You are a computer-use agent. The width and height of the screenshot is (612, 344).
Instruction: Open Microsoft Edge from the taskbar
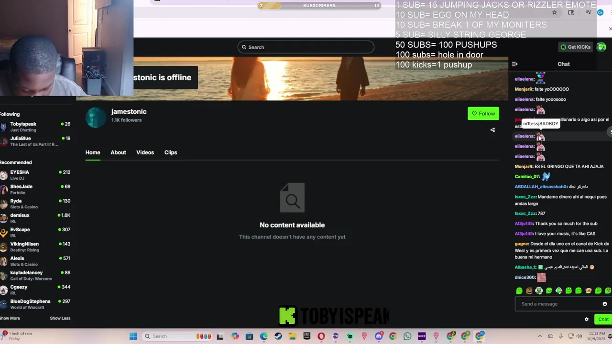pyautogui.click(x=264, y=336)
